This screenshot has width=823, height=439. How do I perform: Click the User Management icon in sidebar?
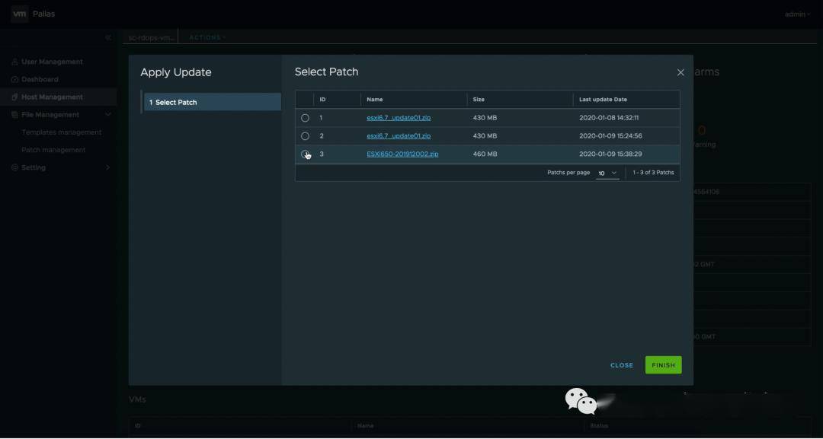point(14,62)
